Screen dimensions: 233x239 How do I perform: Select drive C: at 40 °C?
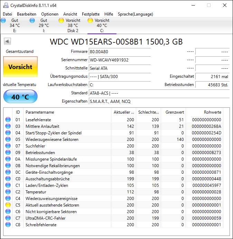coord(102,26)
